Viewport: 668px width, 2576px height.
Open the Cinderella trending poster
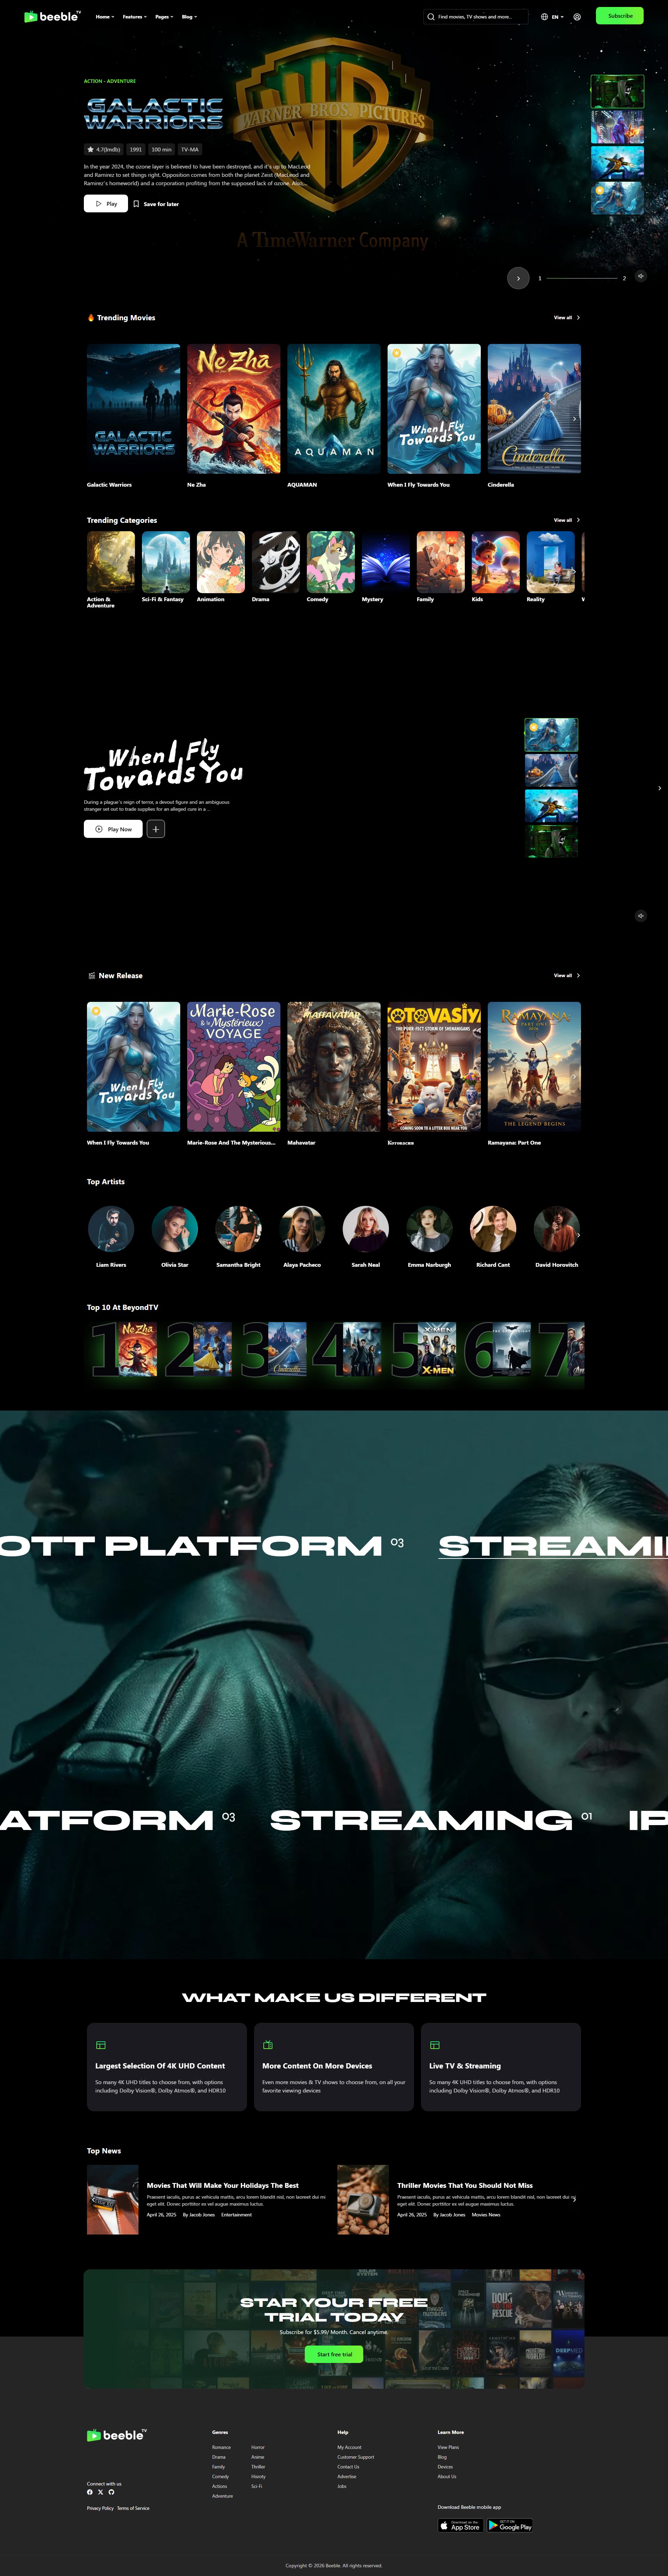[x=534, y=409]
